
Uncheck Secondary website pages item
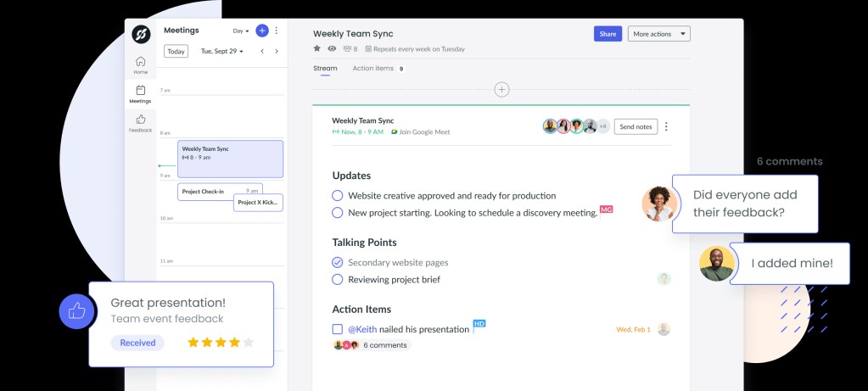click(x=337, y=262)
